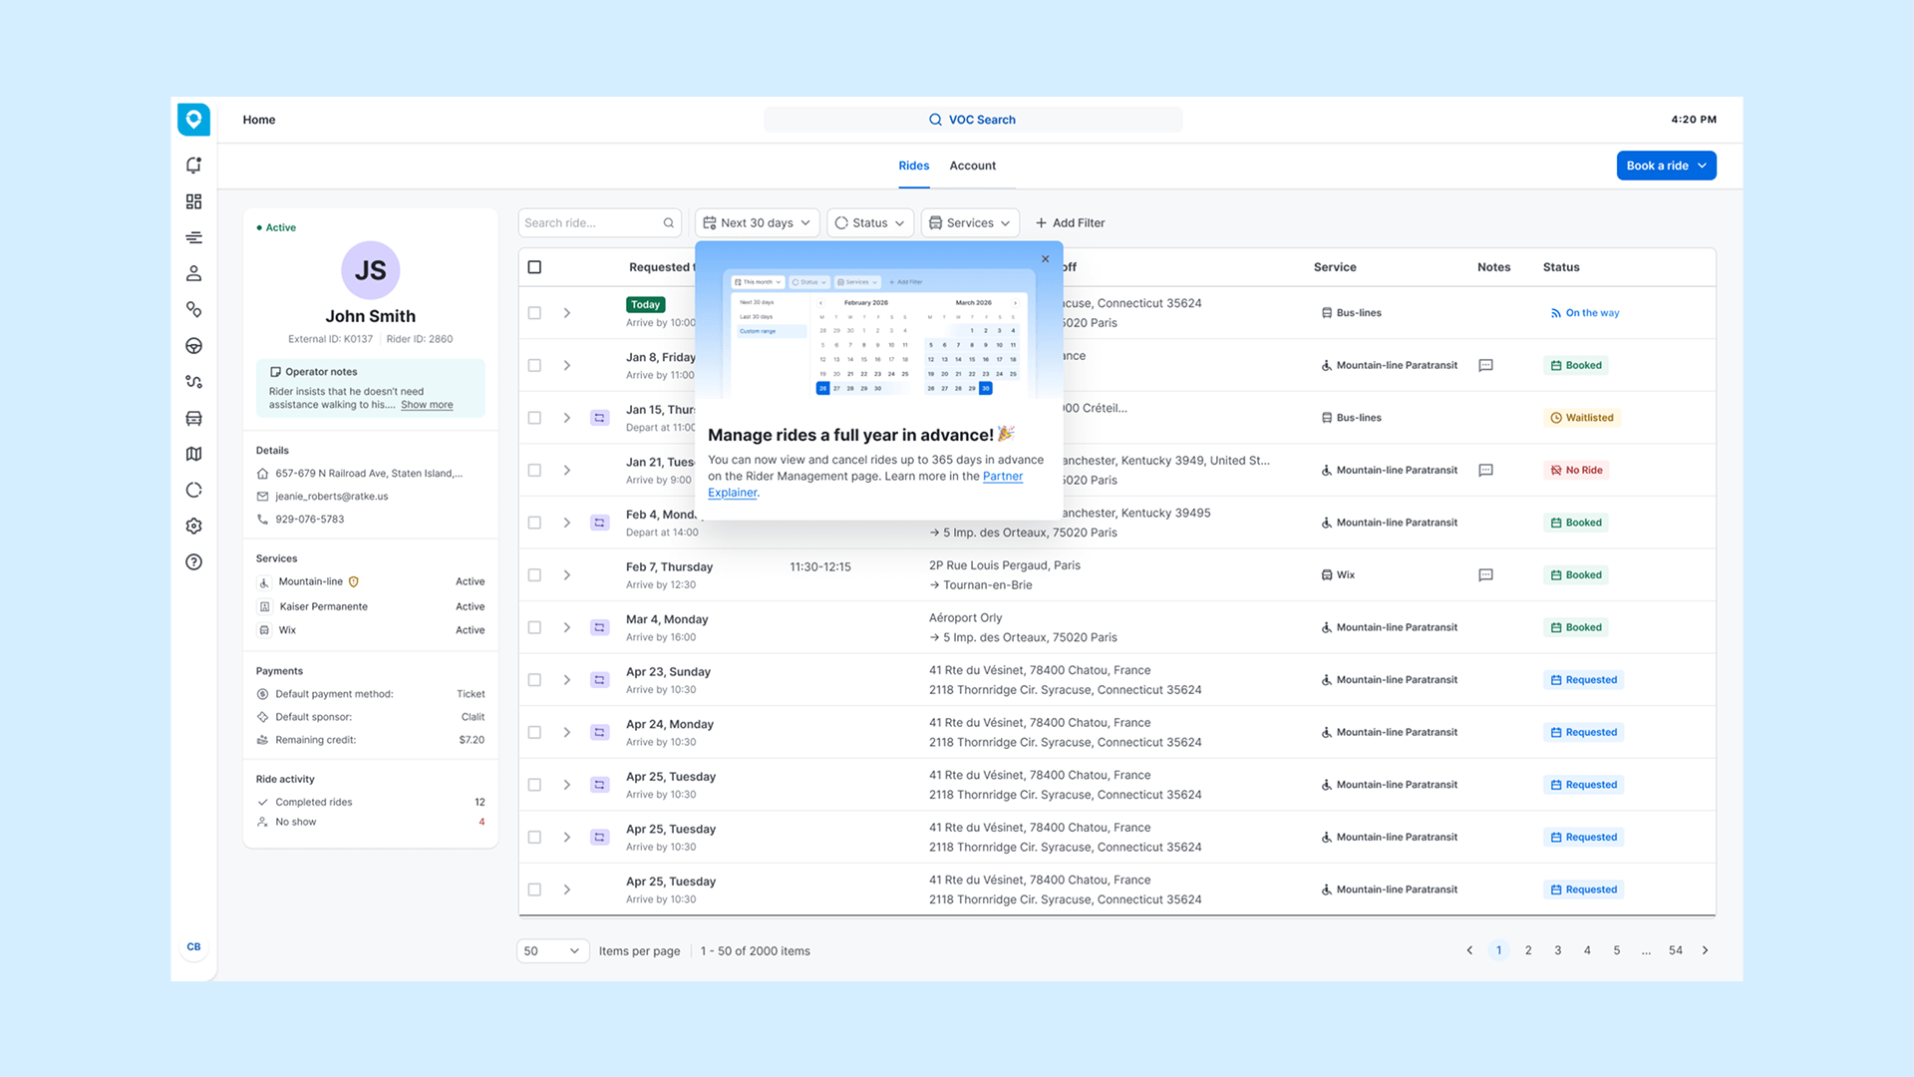Toggle the select-all rides header checkbox
Screen dimensions: 1914x1077
point(534,267)
